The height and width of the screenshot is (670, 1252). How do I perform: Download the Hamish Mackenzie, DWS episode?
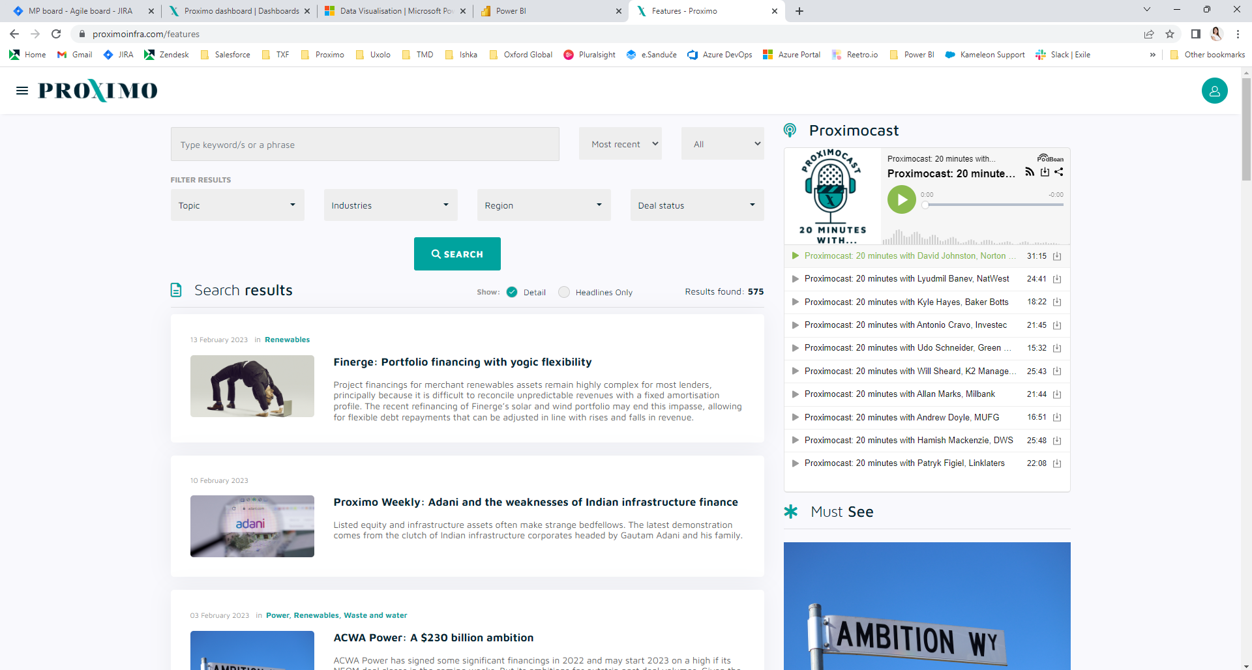1057,441
